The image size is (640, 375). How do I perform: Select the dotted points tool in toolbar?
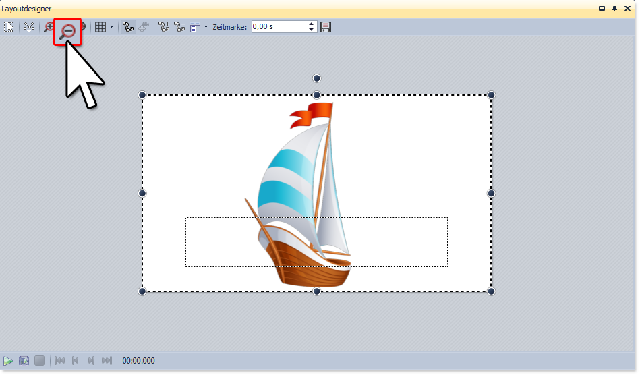(x=29, y=27)
